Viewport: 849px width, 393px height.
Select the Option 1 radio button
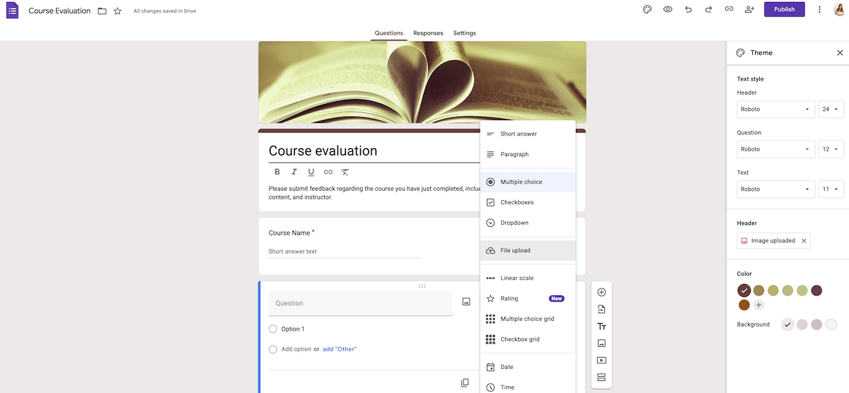click(x=273, y=329)
